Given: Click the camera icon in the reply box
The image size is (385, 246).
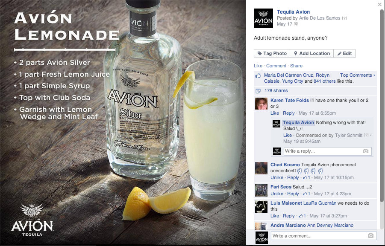Looking at the screenshot, I should pyautogui.click(x=366, y=151).
